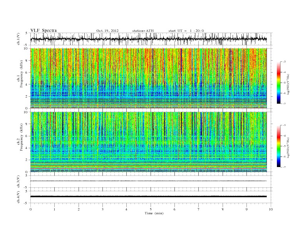Select the "start UT = 1:20:0" text

coord(186,31)
